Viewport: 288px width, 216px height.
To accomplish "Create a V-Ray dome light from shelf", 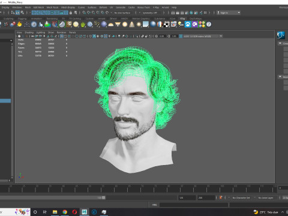I will 111,25.
